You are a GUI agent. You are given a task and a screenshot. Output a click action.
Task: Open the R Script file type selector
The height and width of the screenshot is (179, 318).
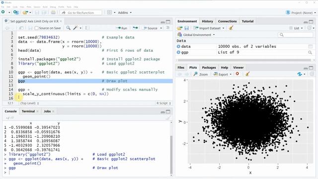163,103
